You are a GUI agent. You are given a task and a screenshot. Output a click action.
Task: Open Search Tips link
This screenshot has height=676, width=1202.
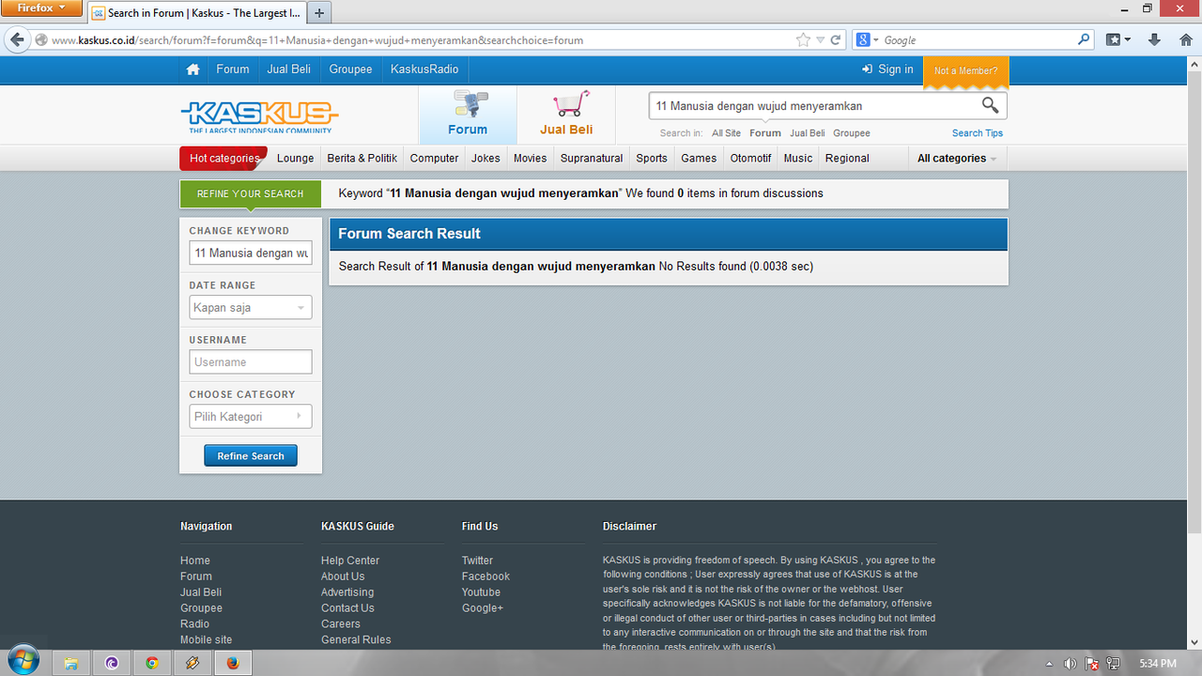tap(978, 133)
